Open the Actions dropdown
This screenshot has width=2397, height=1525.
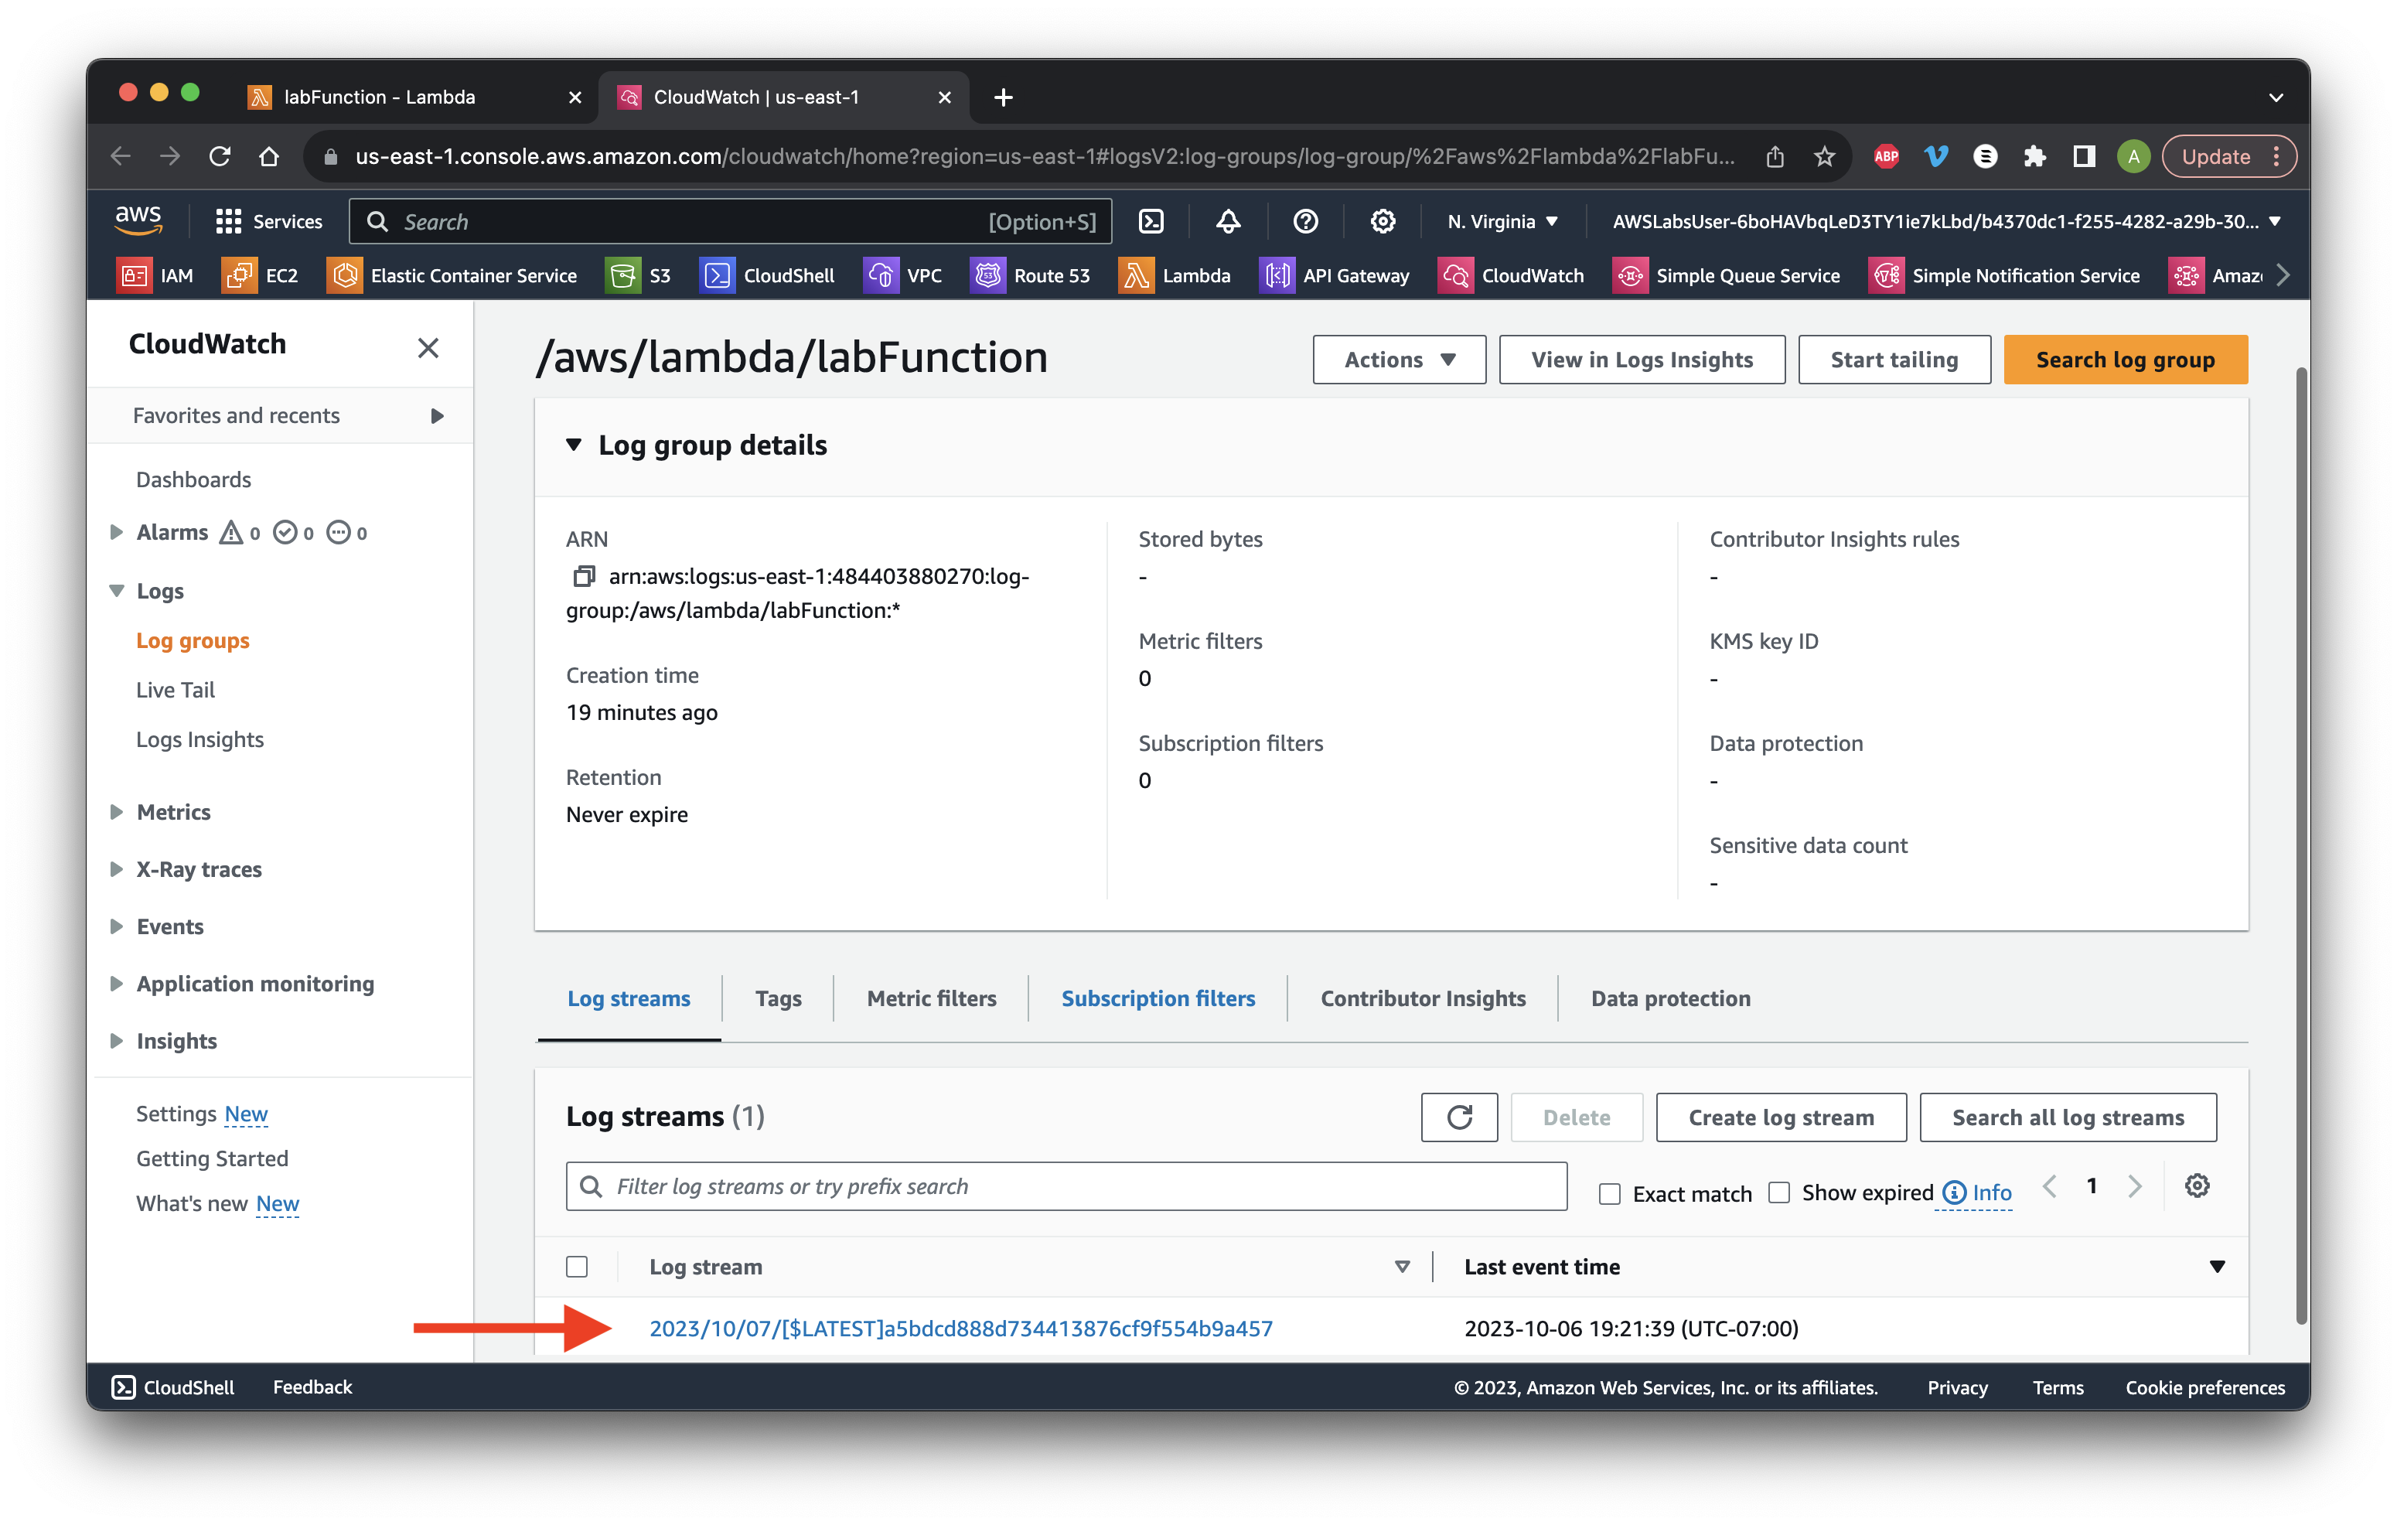click(1399, 360)
